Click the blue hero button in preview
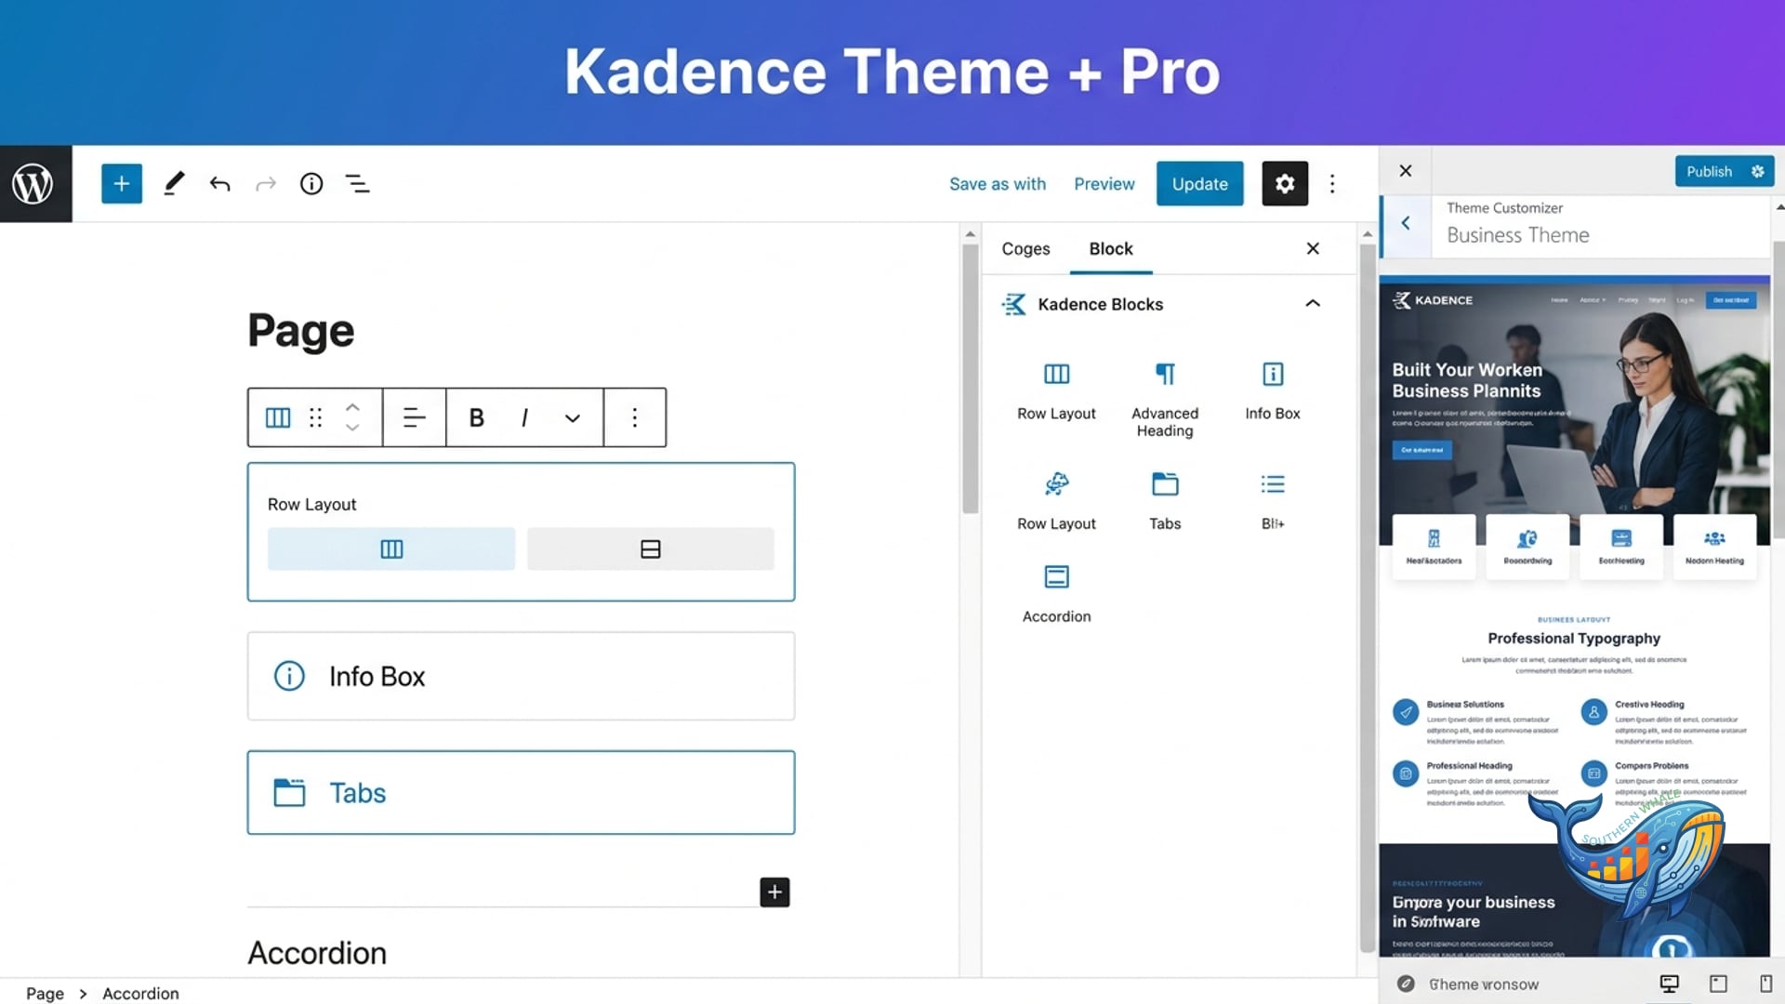The image size is (1785, 1004). point(1421,450)
